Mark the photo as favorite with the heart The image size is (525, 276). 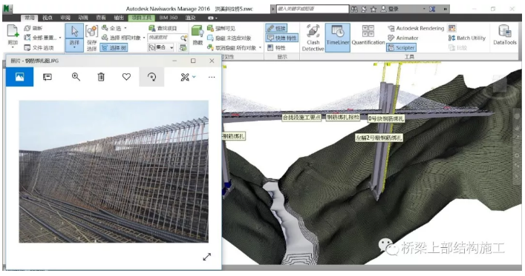coord(126,77)
